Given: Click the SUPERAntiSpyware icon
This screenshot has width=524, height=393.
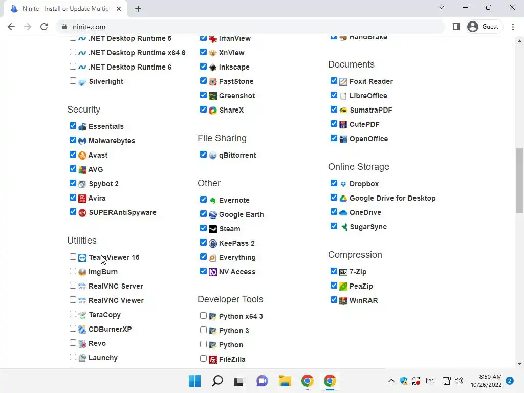Looking at the screenshot, I should (82, 212).
